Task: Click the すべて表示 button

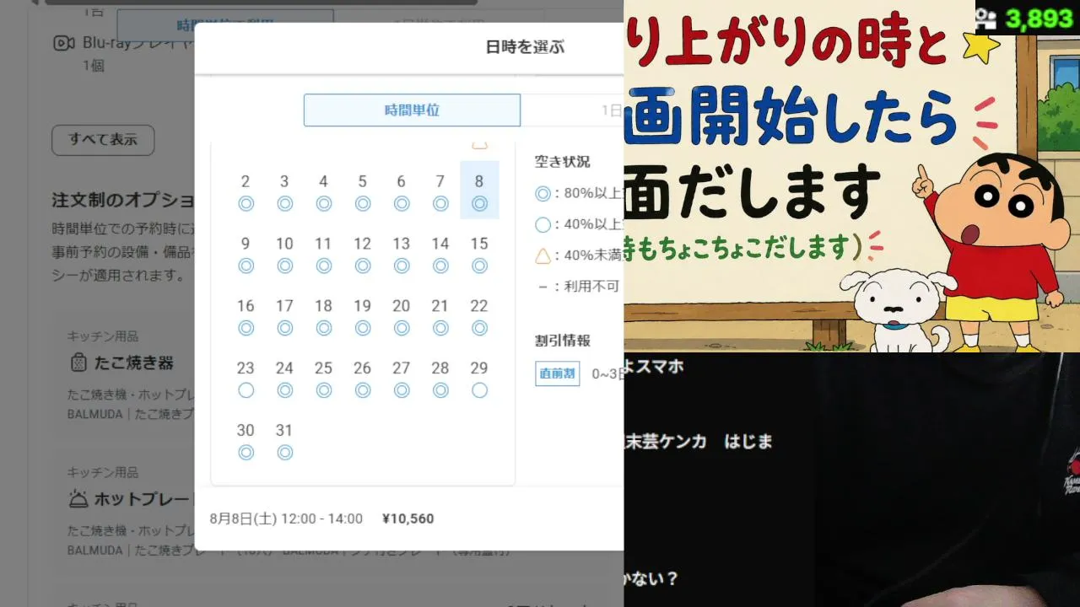Action: pyautogui.click(x=103, y=140)
